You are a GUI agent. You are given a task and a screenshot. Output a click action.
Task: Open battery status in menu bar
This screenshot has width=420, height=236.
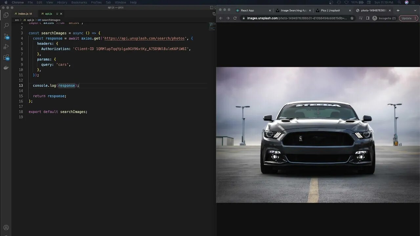tap(357, 2)
